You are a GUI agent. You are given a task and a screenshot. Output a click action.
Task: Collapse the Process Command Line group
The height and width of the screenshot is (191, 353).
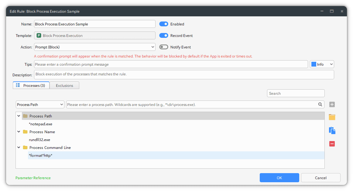(19, 148)
